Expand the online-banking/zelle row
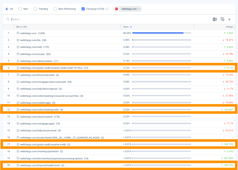Screen dimensions: 238x170 pos(18,110)
